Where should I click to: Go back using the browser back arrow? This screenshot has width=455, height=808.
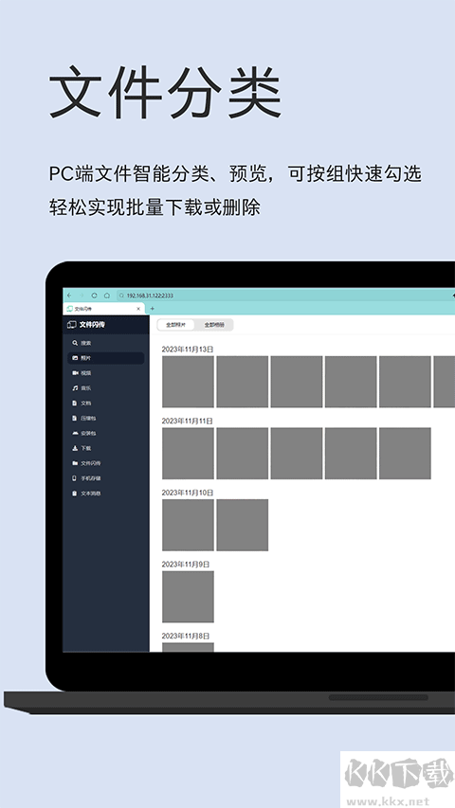[69, 296]
